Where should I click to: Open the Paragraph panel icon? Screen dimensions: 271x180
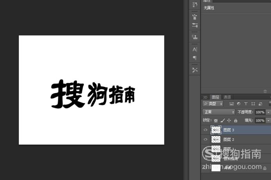pyautogui.click(x=195, y=58)
